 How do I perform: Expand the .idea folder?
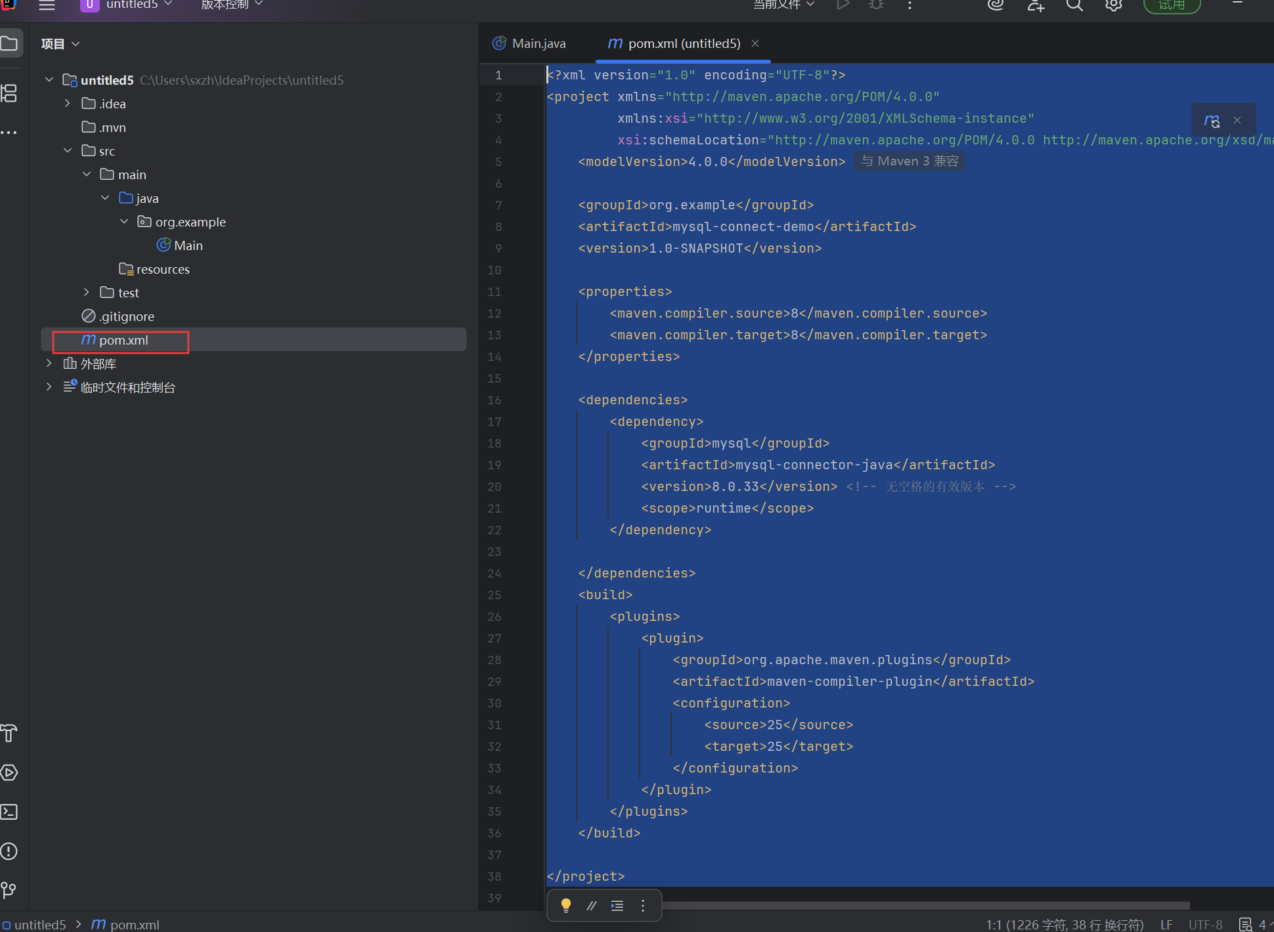68,103
